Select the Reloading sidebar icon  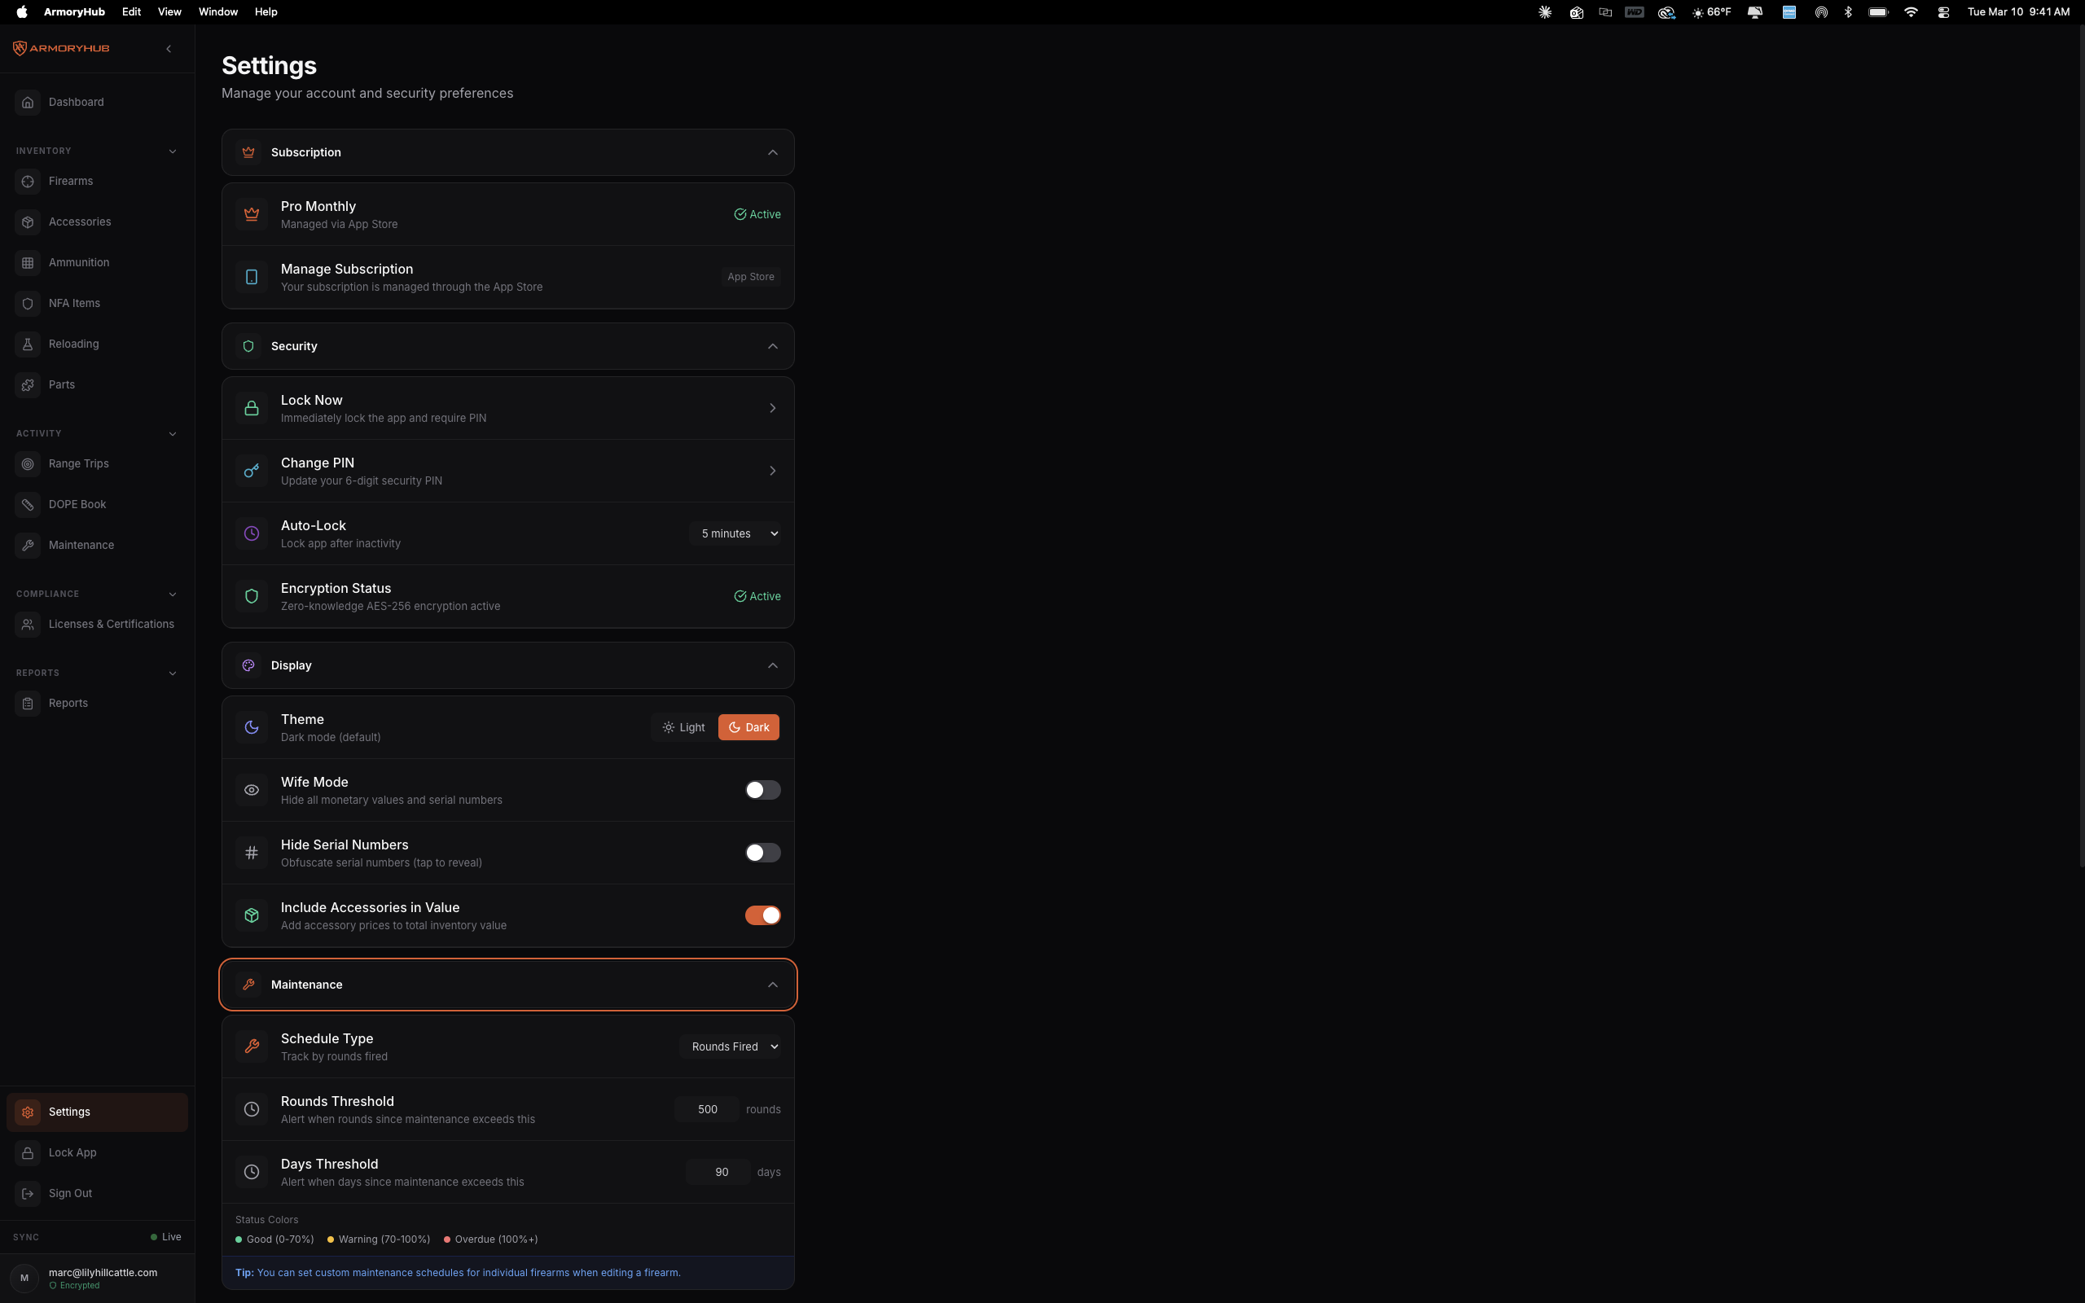pos(28,344)
